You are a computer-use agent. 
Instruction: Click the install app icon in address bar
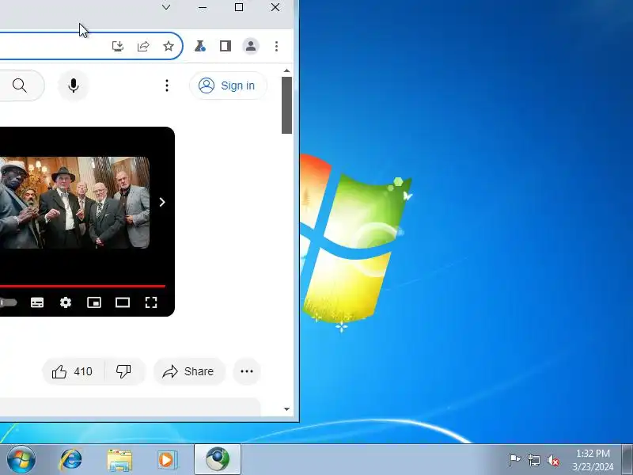[117, 46]
